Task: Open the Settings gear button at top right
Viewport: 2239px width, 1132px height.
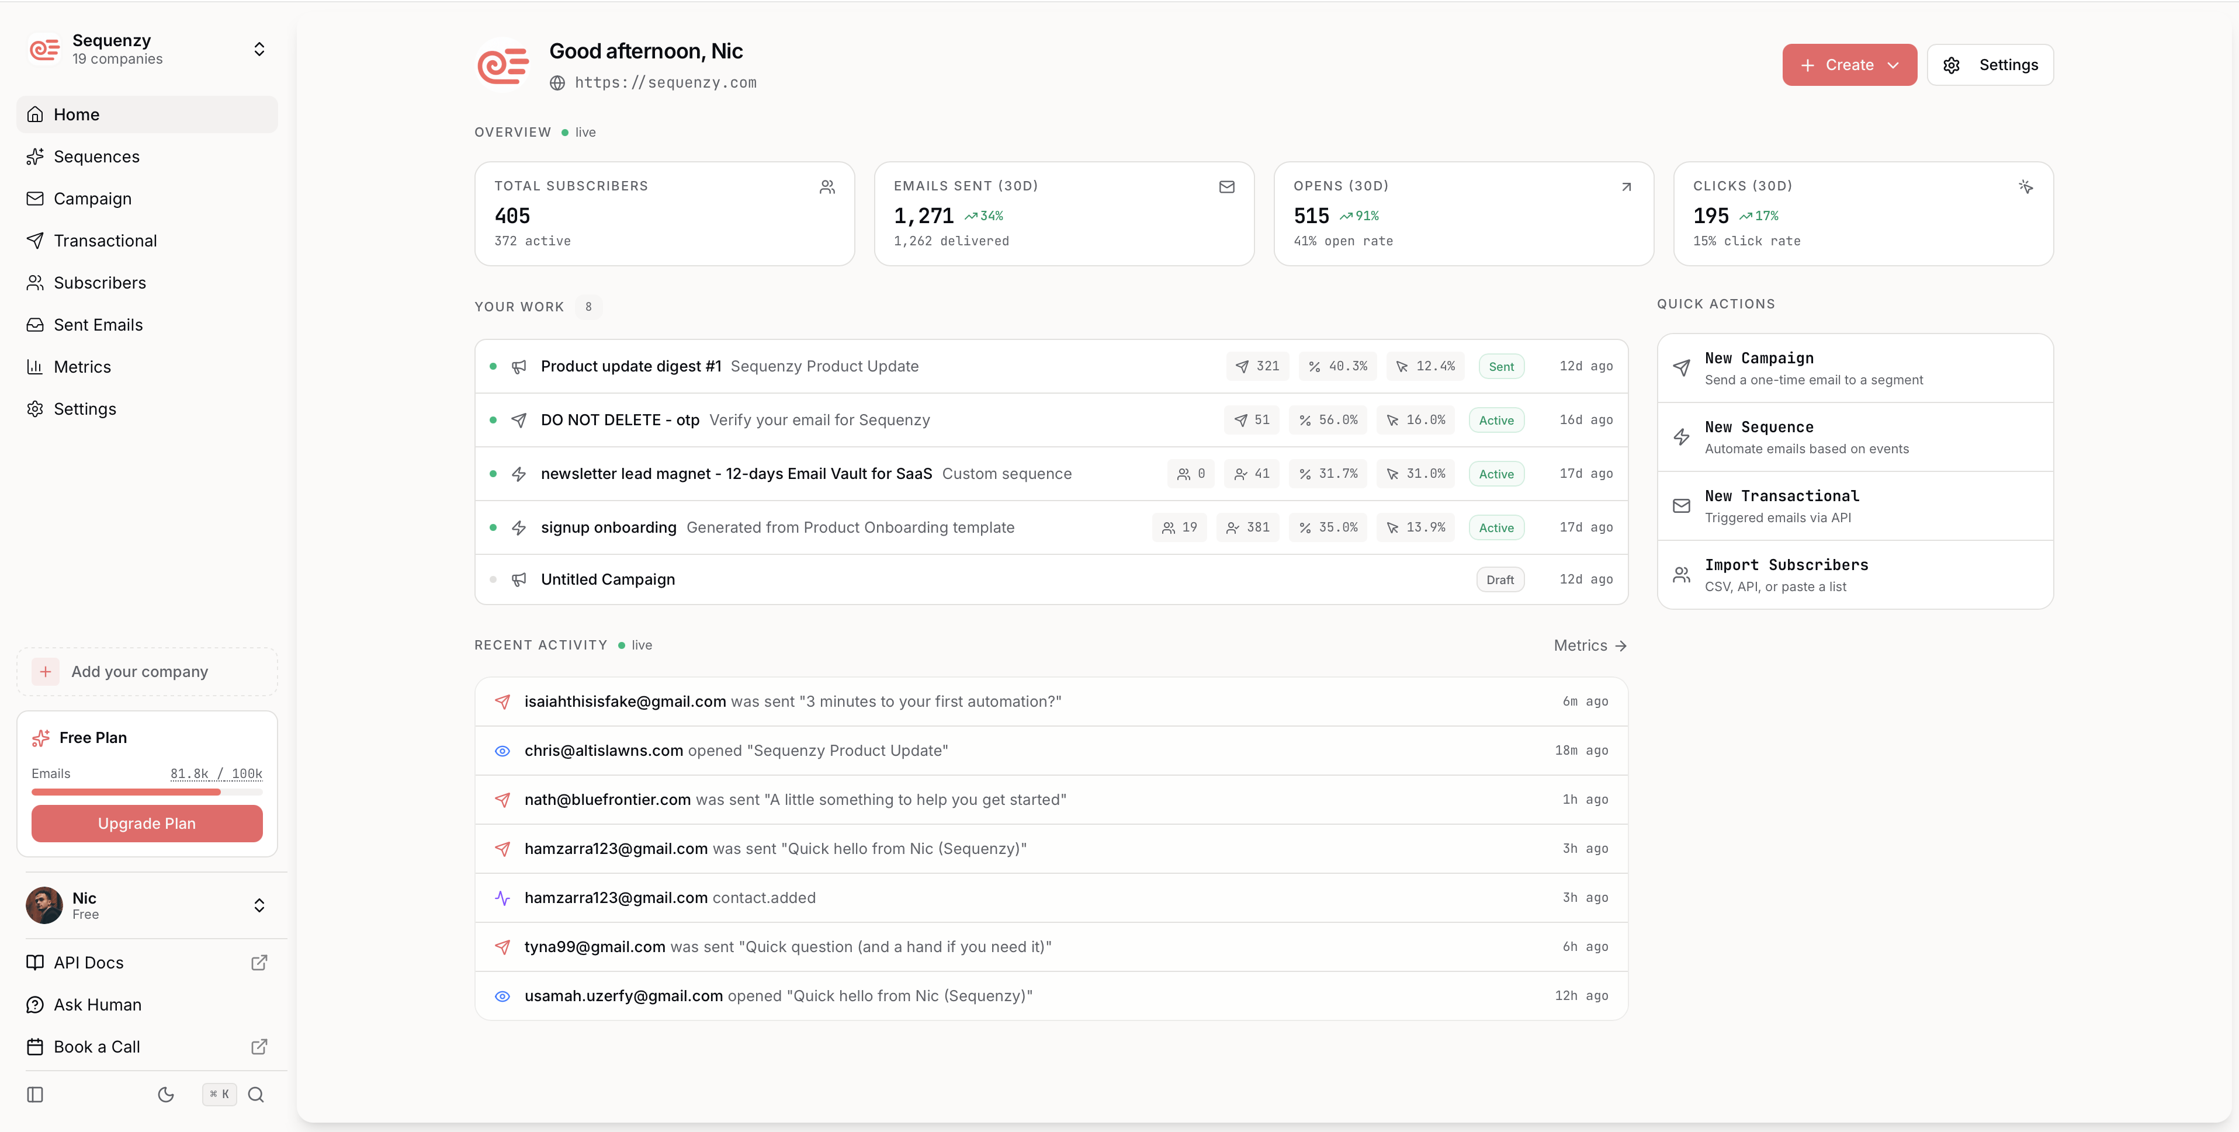Action: tap(1990, 65)
